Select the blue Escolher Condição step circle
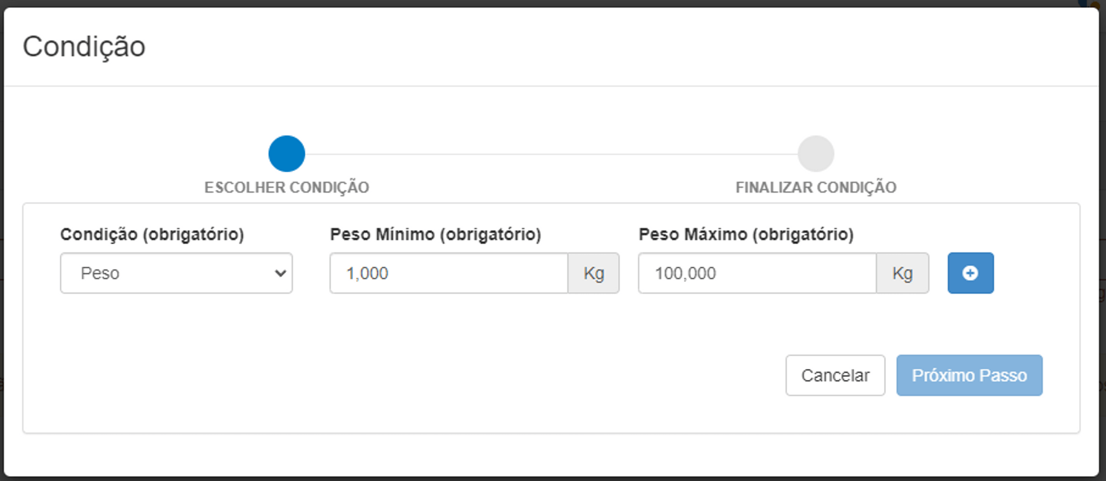 pyautogui.click(x=286, y=154)
